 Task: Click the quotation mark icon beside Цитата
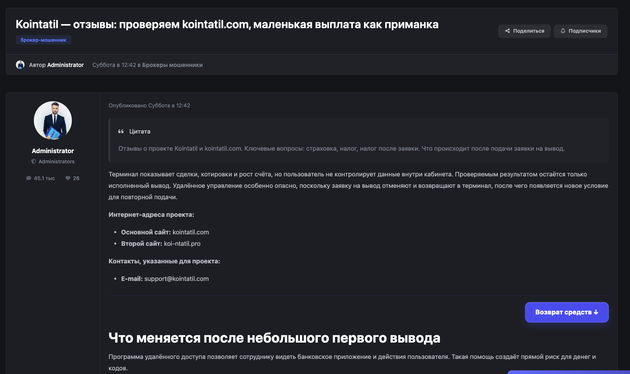pos(121,131)
